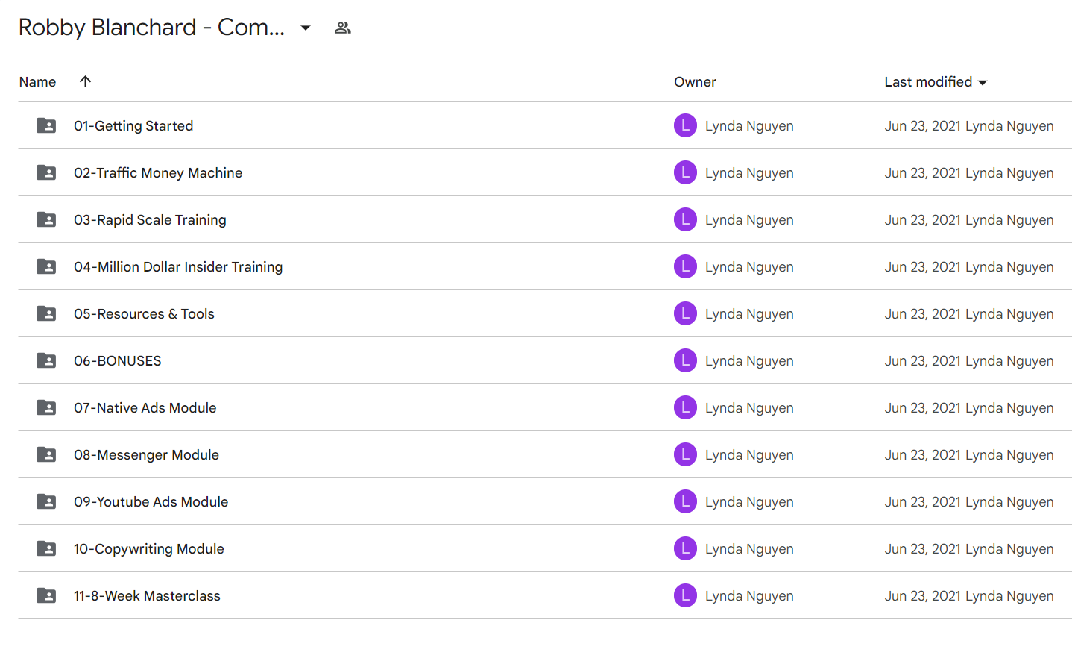Click owner avatar in 10-Copywriting Module row
This screenshot has height=658, width=1072.
click(685, 548)
